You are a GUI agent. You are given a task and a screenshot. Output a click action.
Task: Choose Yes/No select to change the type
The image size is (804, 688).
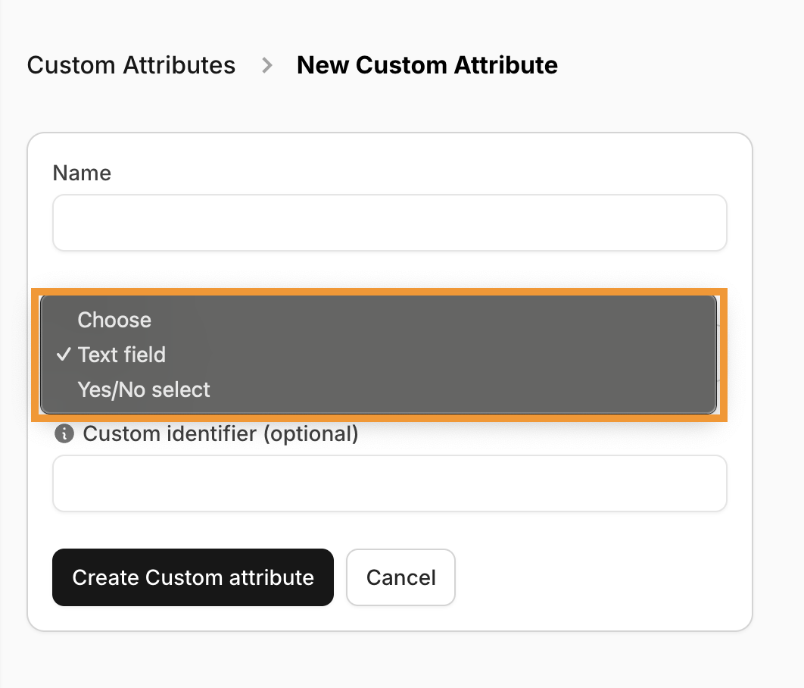(142, 389)
